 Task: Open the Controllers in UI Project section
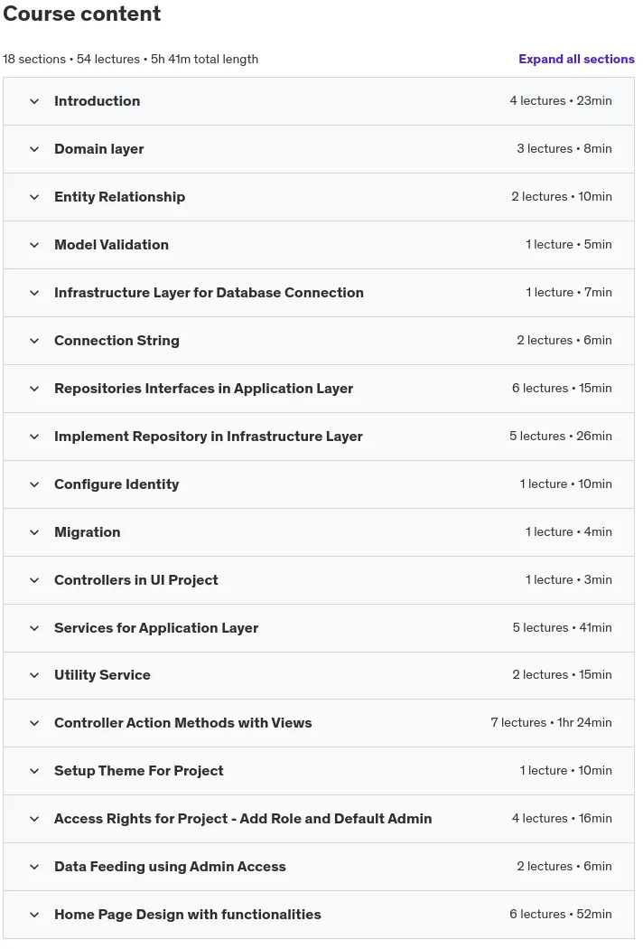pos(319,580)
